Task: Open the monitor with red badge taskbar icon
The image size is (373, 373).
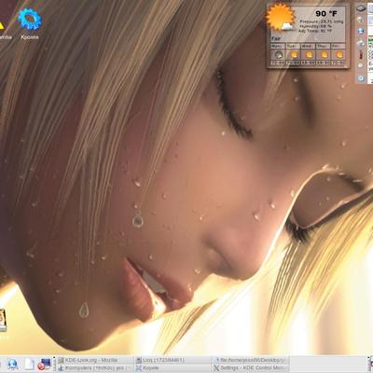Action: coord(44,364)
